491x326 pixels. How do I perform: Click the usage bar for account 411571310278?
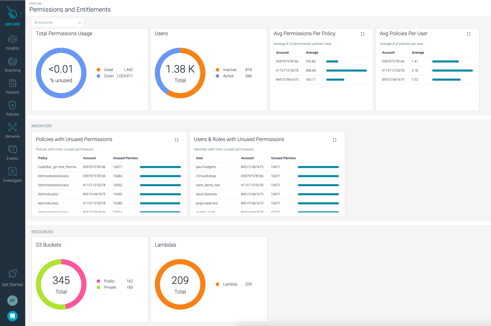pyautogui.click(x=347, y=70)
